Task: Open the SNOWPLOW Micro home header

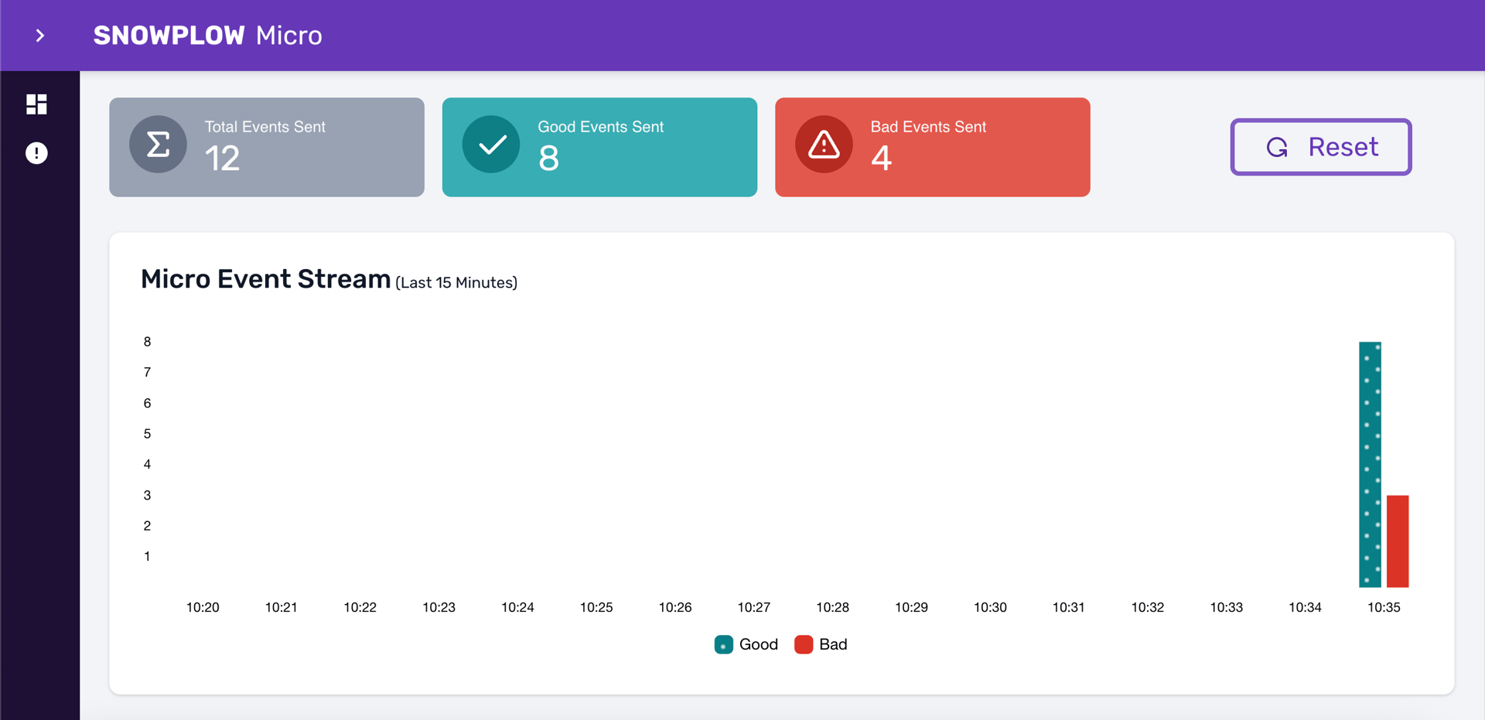Action: click(x=207, y=36)
